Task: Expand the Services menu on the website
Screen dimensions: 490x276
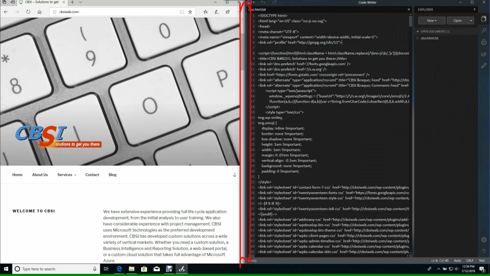Action: click(x=66, y=174)
